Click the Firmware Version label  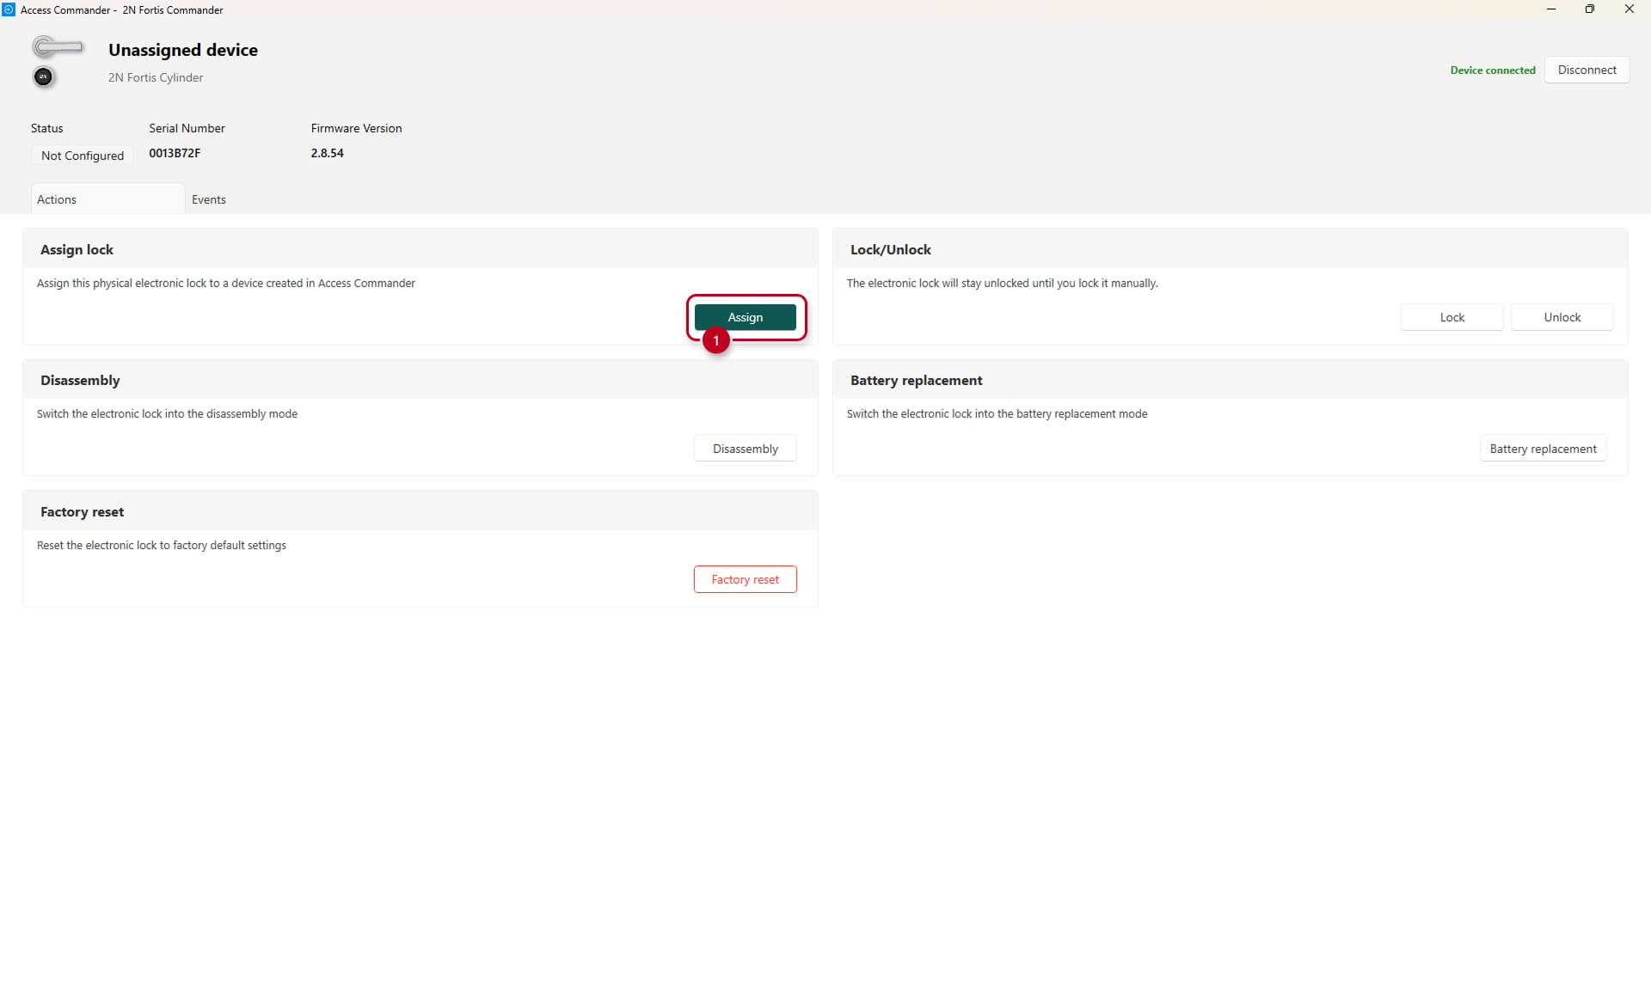[x=356, y=128]
